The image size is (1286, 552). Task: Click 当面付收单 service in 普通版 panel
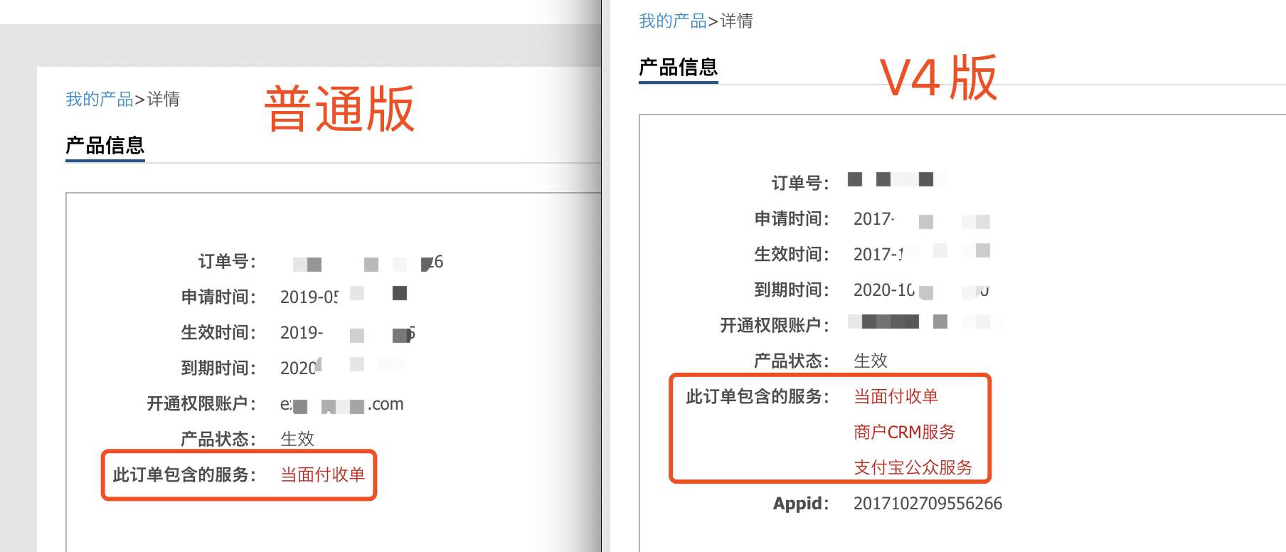click(x=323, y=474)
